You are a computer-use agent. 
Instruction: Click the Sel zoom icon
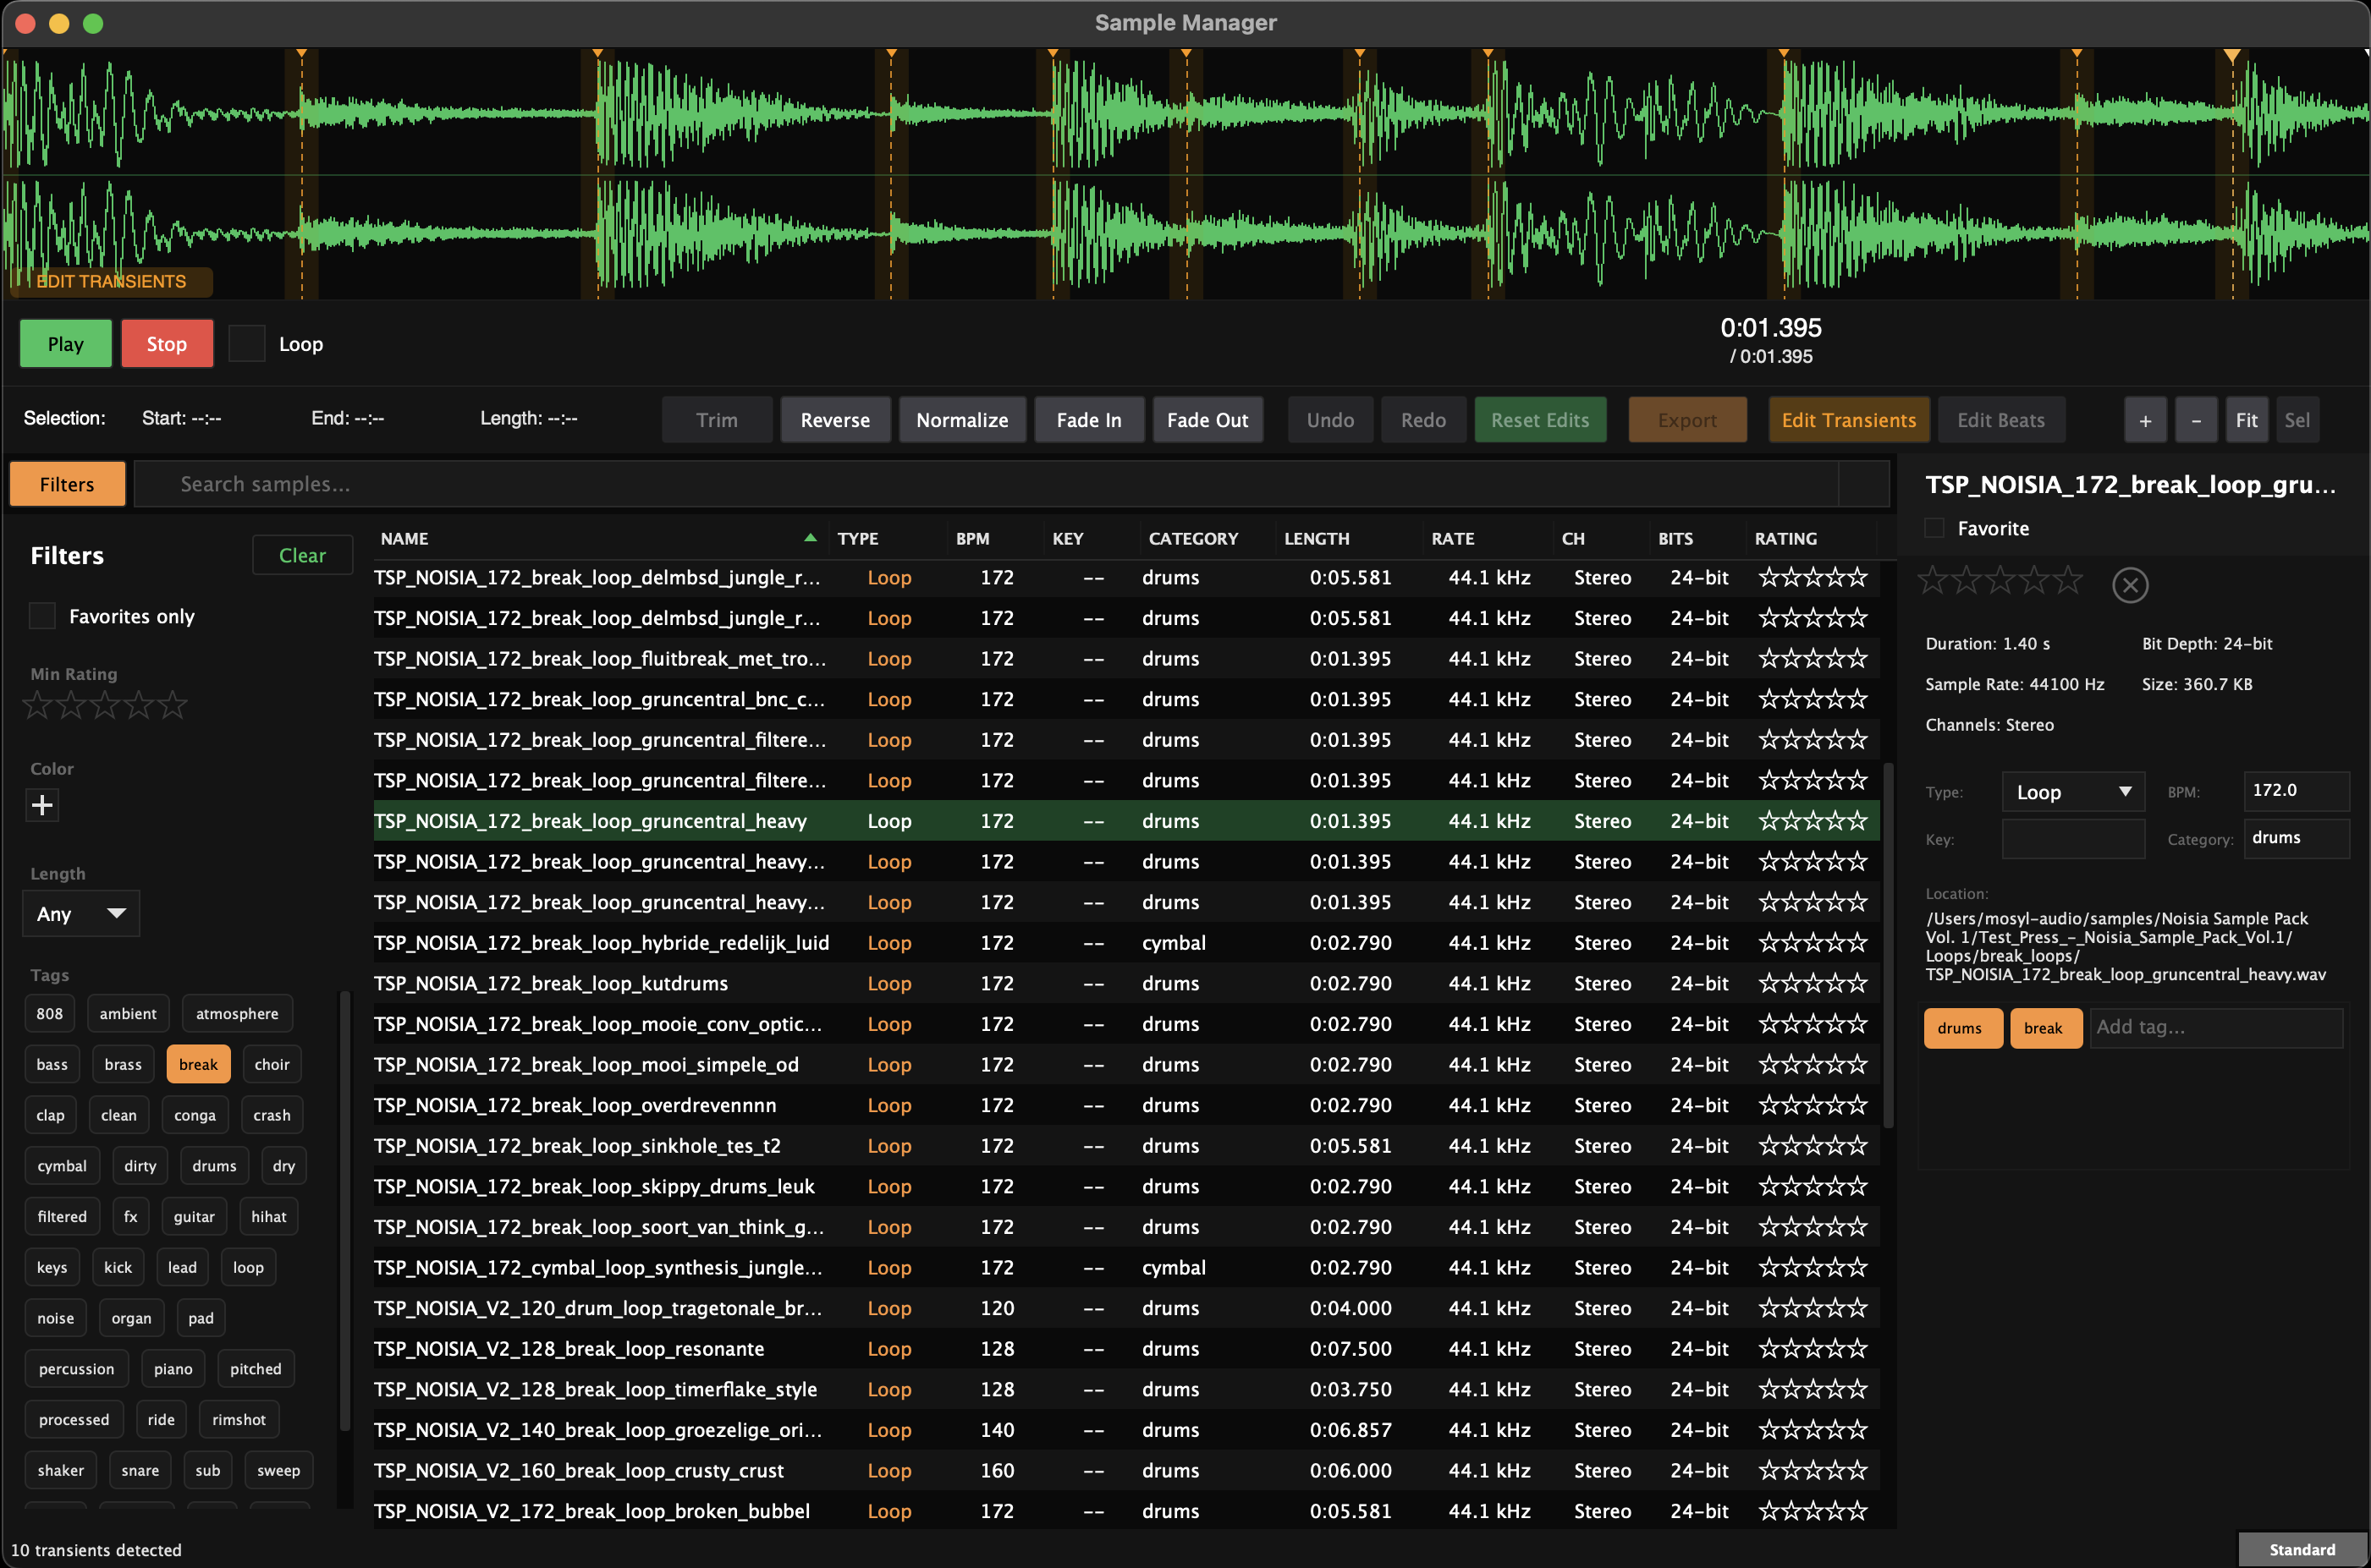pos(2298,419)
